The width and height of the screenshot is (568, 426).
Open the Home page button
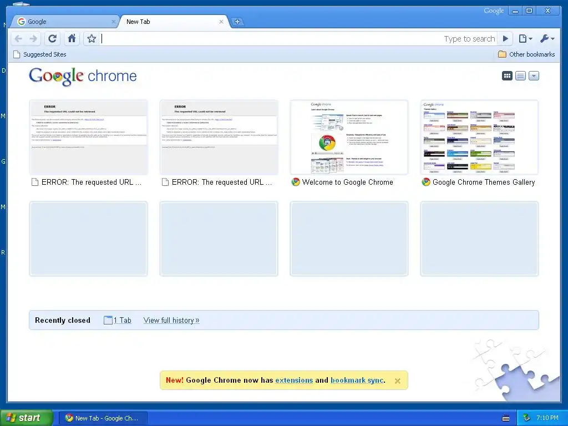(x=72, y=38)
